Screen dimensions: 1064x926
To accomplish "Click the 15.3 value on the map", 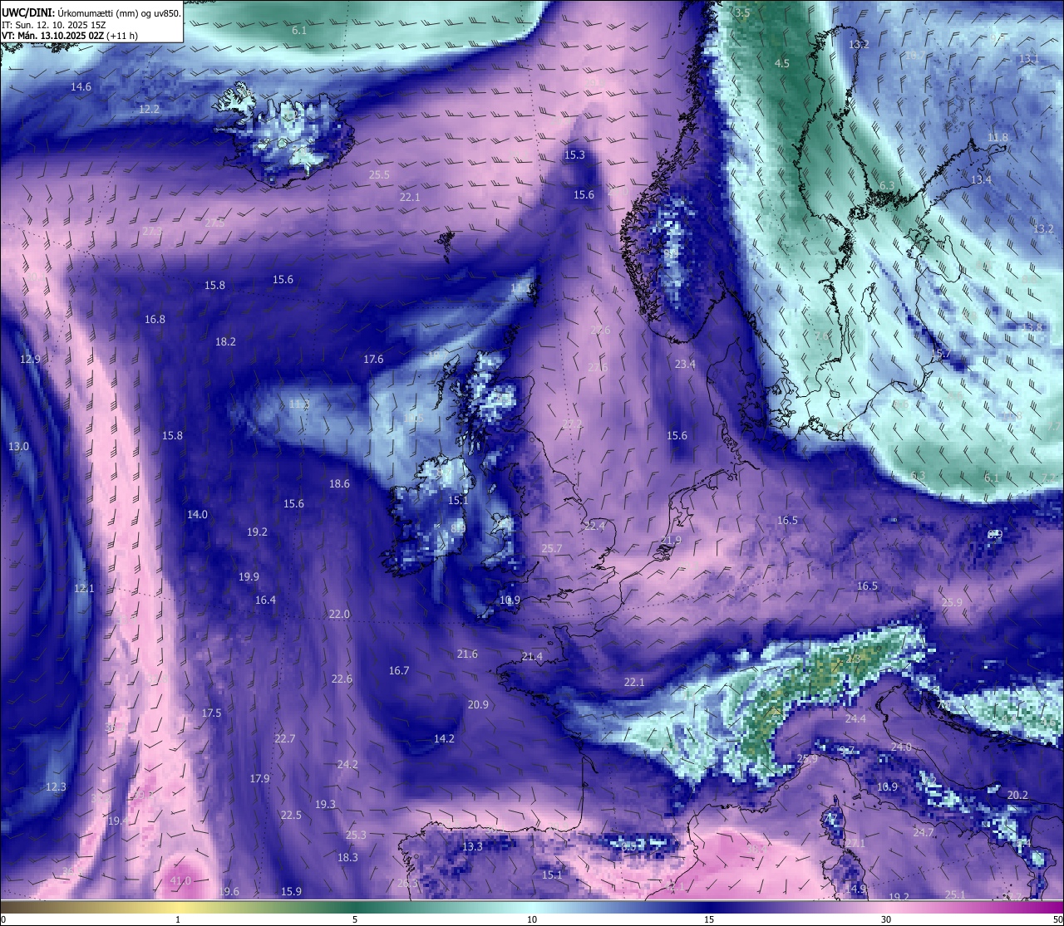I will coord(574,154).
